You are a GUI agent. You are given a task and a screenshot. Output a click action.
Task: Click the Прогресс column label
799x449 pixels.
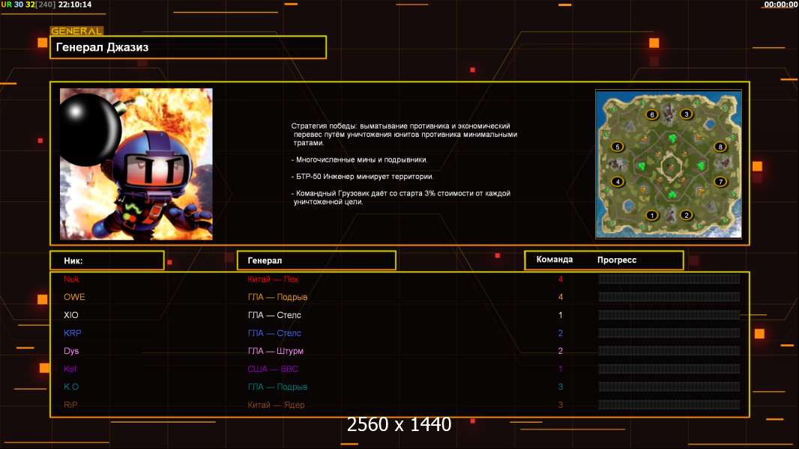coord(617,260)
